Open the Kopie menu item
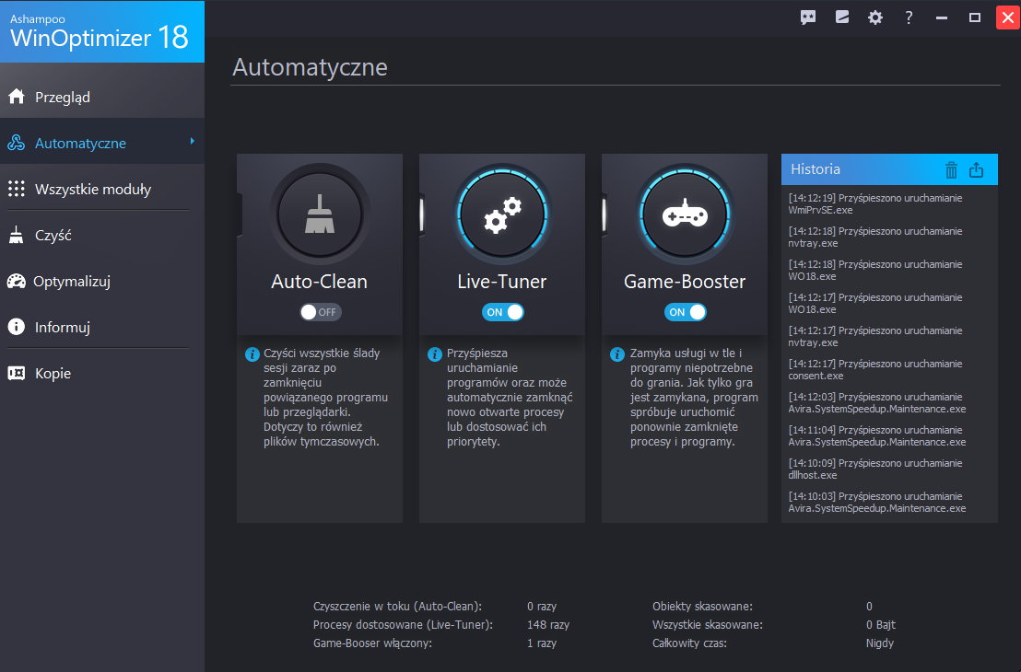The width and height of the screenshot is (1021, 672). coord(102,373)
